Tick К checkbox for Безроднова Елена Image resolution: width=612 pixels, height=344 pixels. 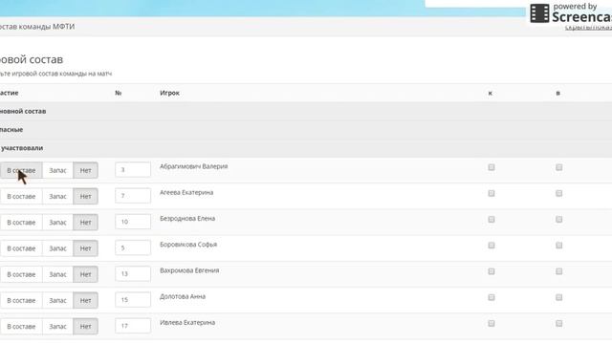click(492, 220)
